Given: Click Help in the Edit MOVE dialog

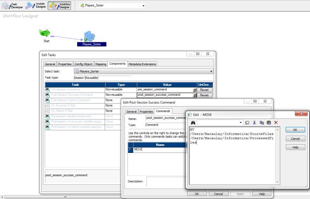Looking at the screenshot, I should pos(295,147).
